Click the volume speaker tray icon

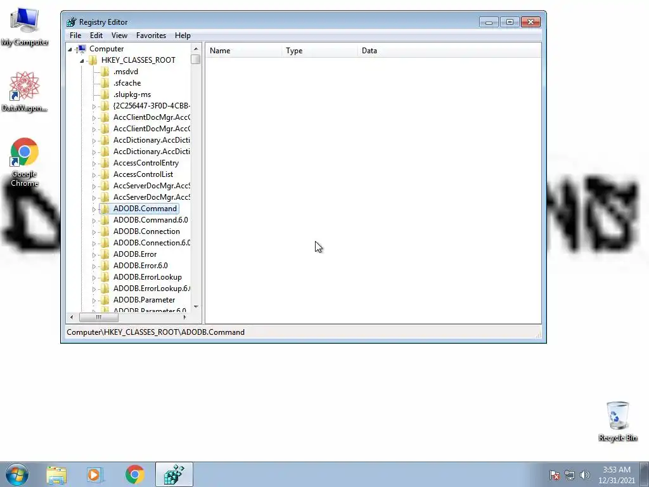coord(585,475)
